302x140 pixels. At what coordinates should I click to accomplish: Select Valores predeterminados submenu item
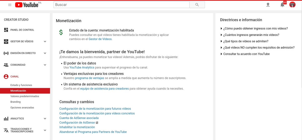[x=25, y=96]
